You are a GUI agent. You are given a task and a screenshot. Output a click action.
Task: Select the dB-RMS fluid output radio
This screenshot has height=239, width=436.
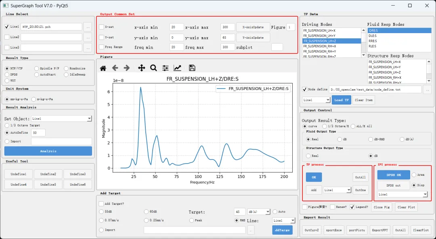coord(370,139)
